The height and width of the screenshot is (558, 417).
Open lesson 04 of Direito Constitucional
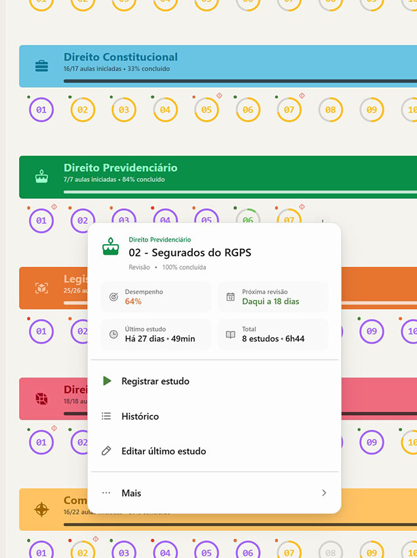(x=165, y=110)
